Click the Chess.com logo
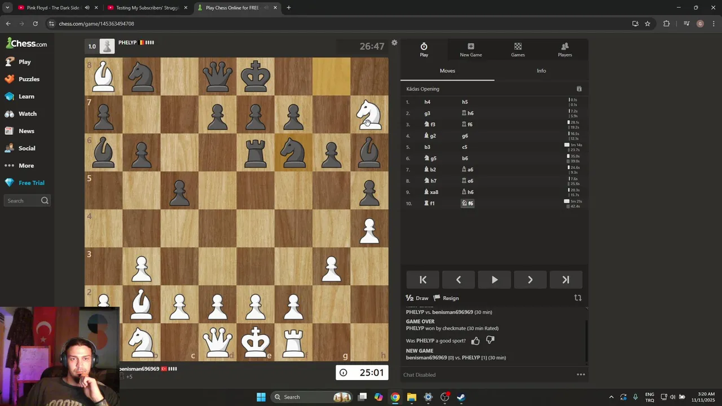Viewport: 722px width, 406px height. [27, 43]
